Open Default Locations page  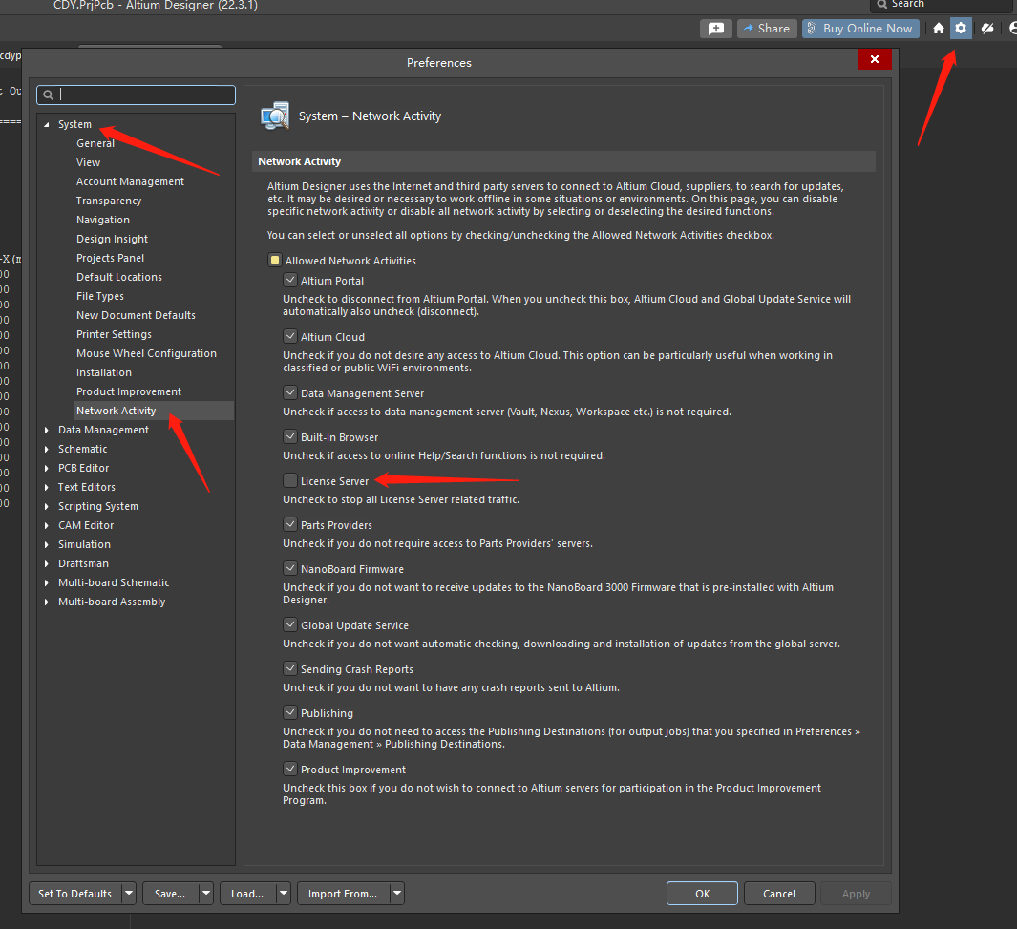click(119, 277)
